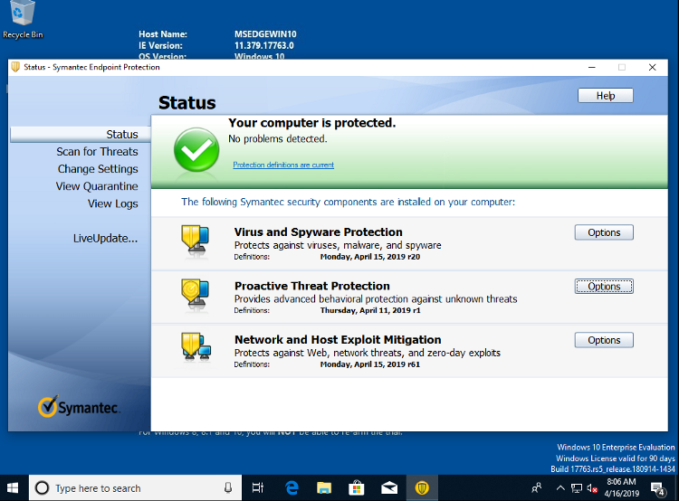Click the Type here to search box

tap(135, 488)
